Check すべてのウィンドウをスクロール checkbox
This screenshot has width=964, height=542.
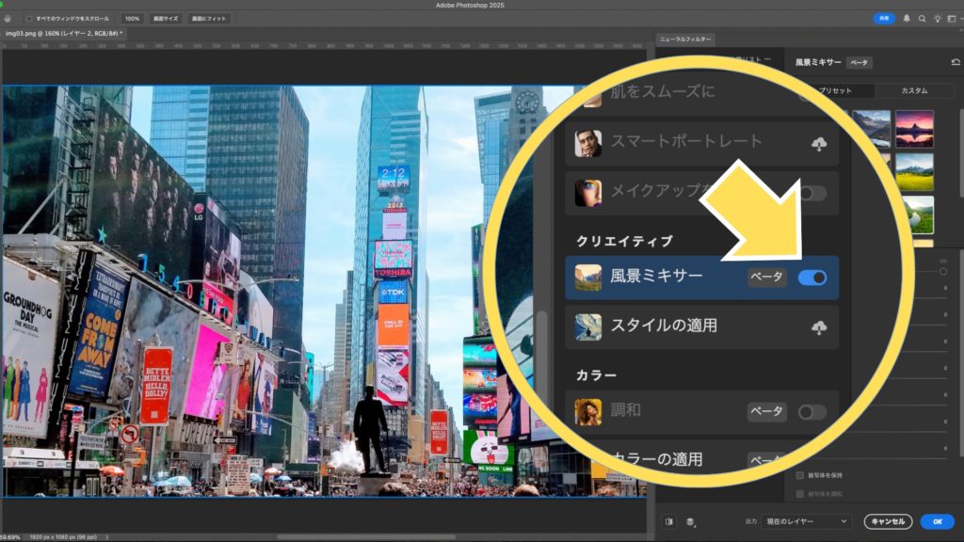(29, 18)
